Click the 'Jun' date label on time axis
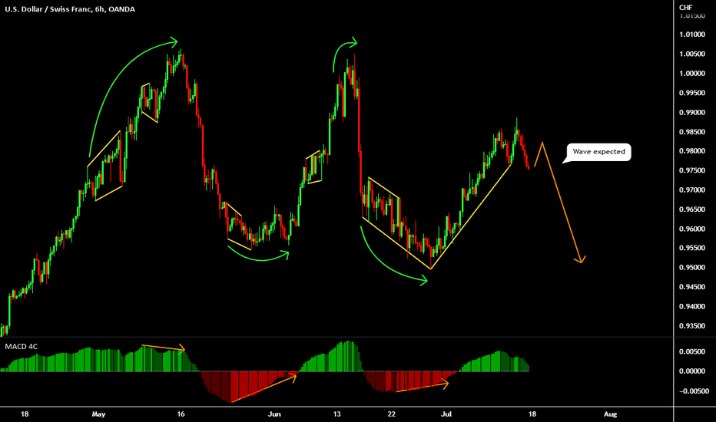This screenshot has width=716, height=422. pyautogui.click(x=274, y=414)
